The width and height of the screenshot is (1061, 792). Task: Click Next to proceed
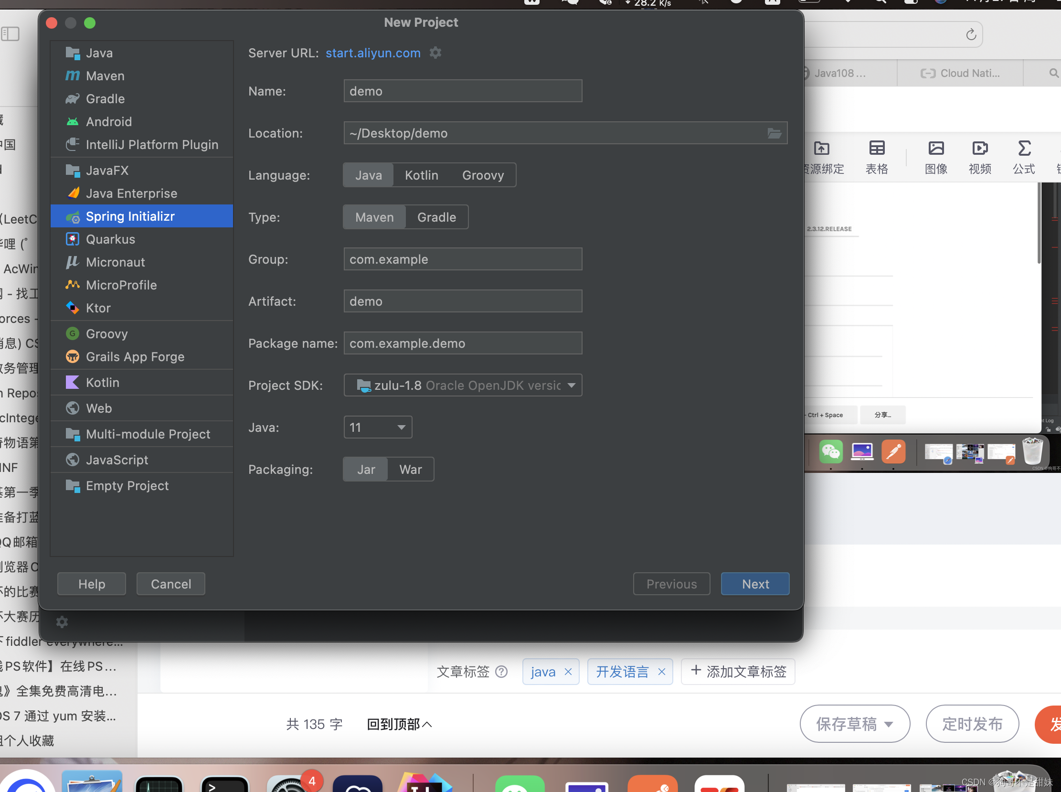pyautogui.click(x=755, y=584)
